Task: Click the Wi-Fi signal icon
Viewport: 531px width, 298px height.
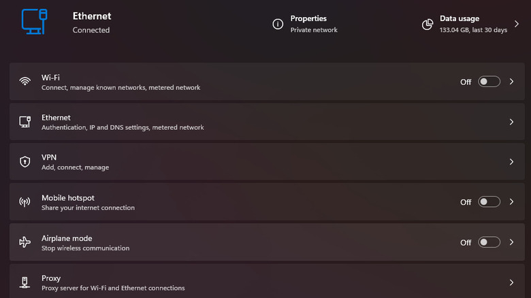Action: click(25, 82)
